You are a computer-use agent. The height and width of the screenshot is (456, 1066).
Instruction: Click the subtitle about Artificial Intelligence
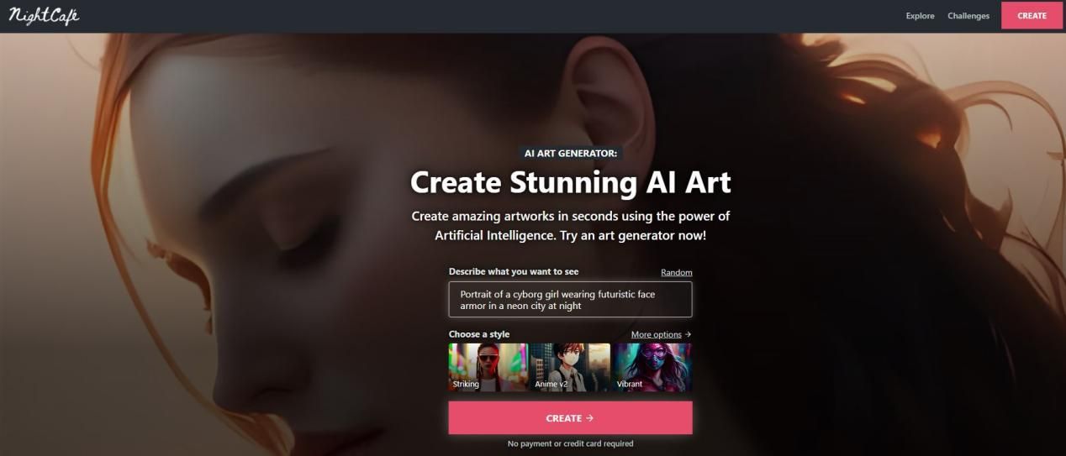click(571, 226)
